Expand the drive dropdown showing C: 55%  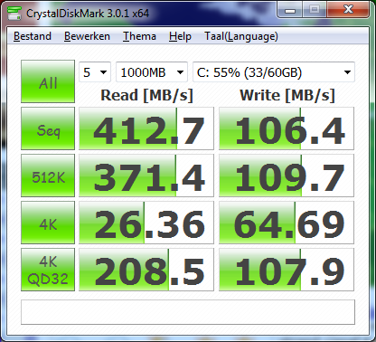point(274,72)
